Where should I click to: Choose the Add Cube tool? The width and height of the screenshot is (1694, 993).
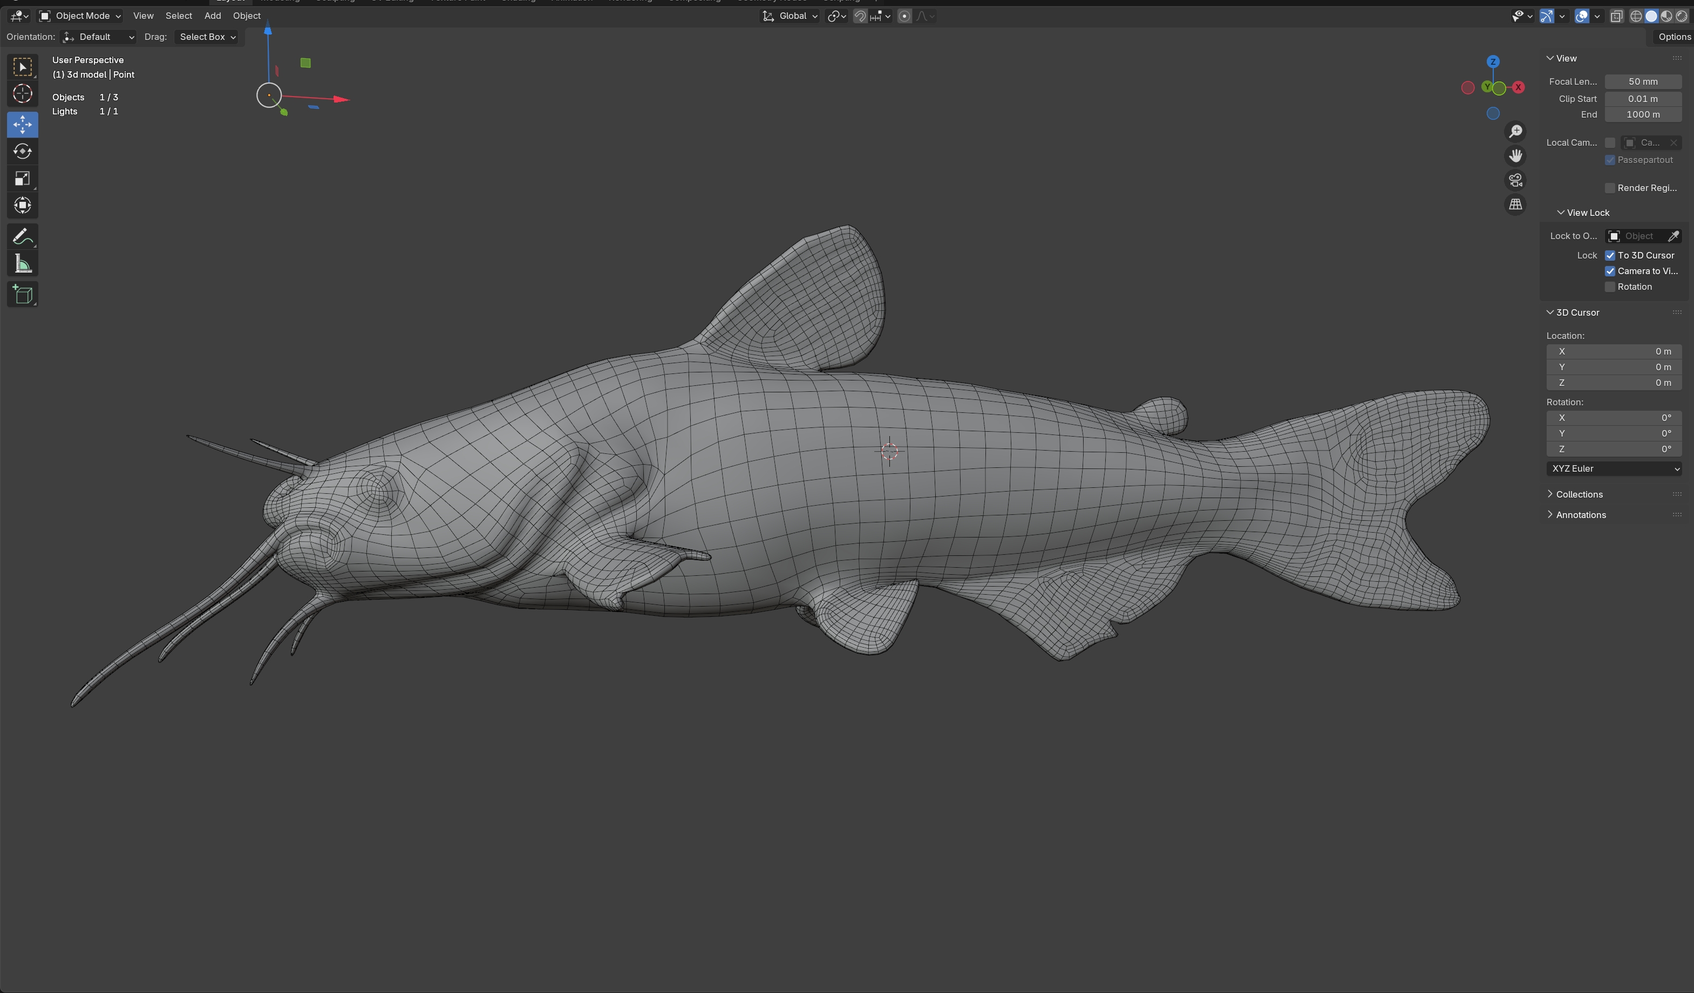tap(22, 295)
